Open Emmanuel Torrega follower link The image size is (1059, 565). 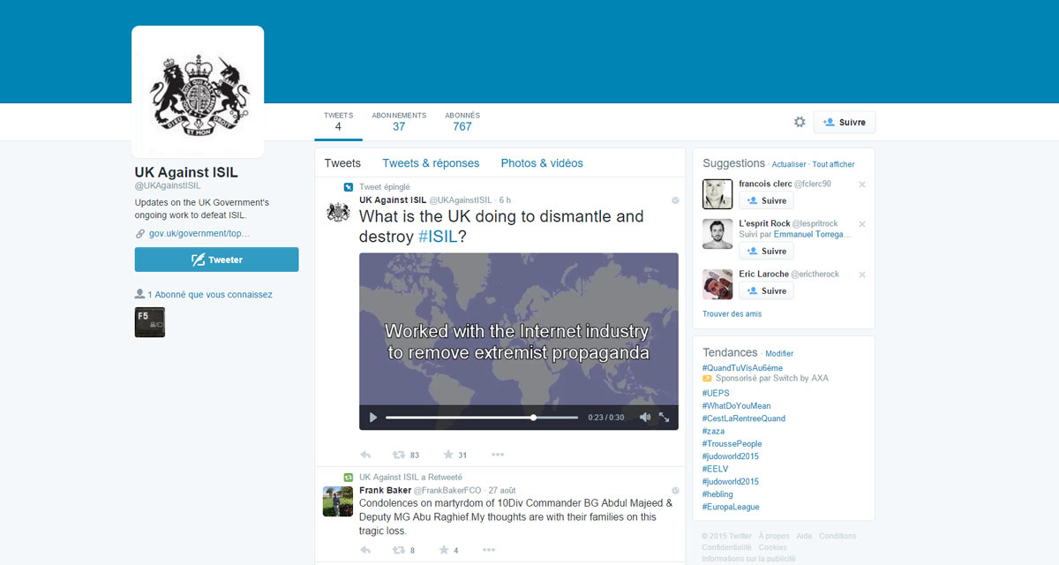click(812, 235)
